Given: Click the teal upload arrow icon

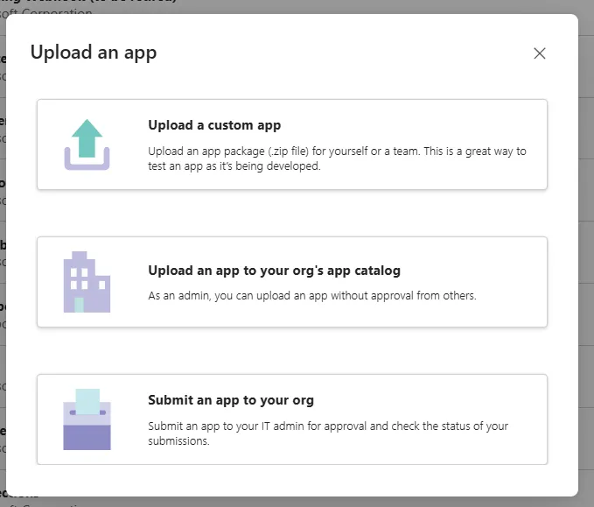Looking at the screenshot, I should pyautogui.click(x=87, y=137).
